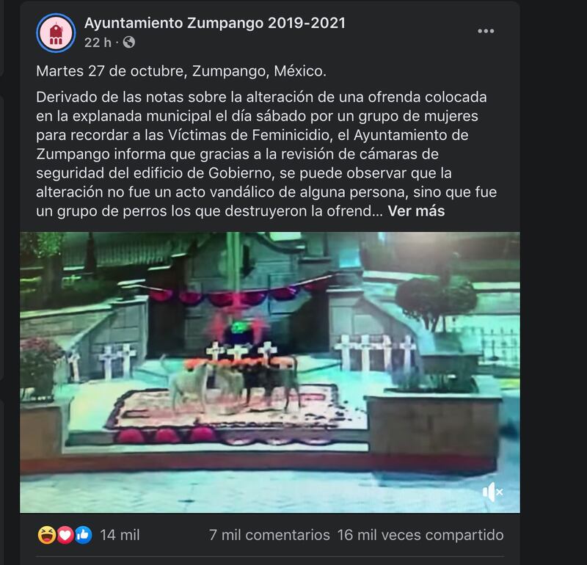Click the "Martes 27 de octubre" date line
Image resolution: width=587 pixels, height=565 pixels.
pyautogui.click(x=181, y=71)
